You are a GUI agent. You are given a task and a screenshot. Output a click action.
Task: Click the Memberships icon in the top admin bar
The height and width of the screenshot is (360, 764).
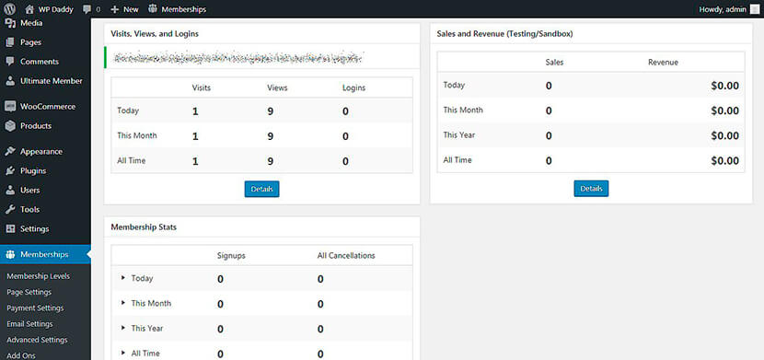coord(153,9)
